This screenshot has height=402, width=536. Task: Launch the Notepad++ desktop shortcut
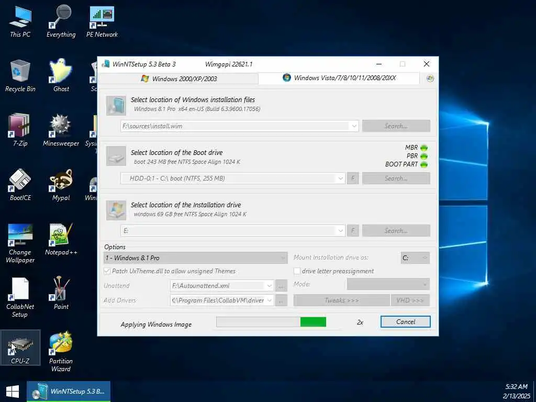click(x=61, y=239)
